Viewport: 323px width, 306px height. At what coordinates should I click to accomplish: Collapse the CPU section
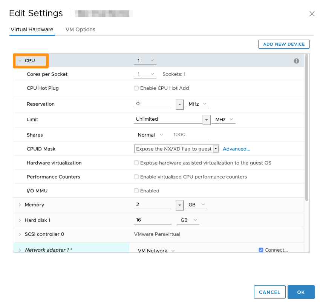point(20,61)
